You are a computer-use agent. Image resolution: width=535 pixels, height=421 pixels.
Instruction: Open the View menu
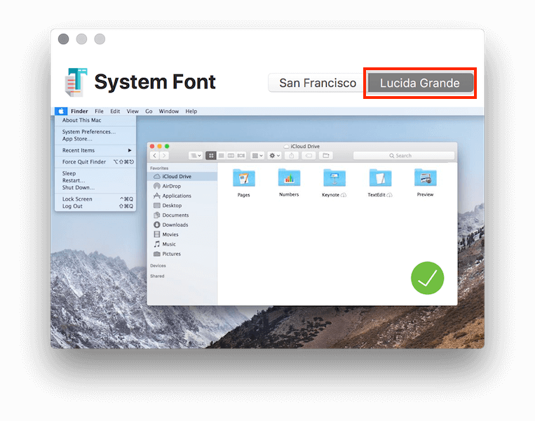[133, 112]
